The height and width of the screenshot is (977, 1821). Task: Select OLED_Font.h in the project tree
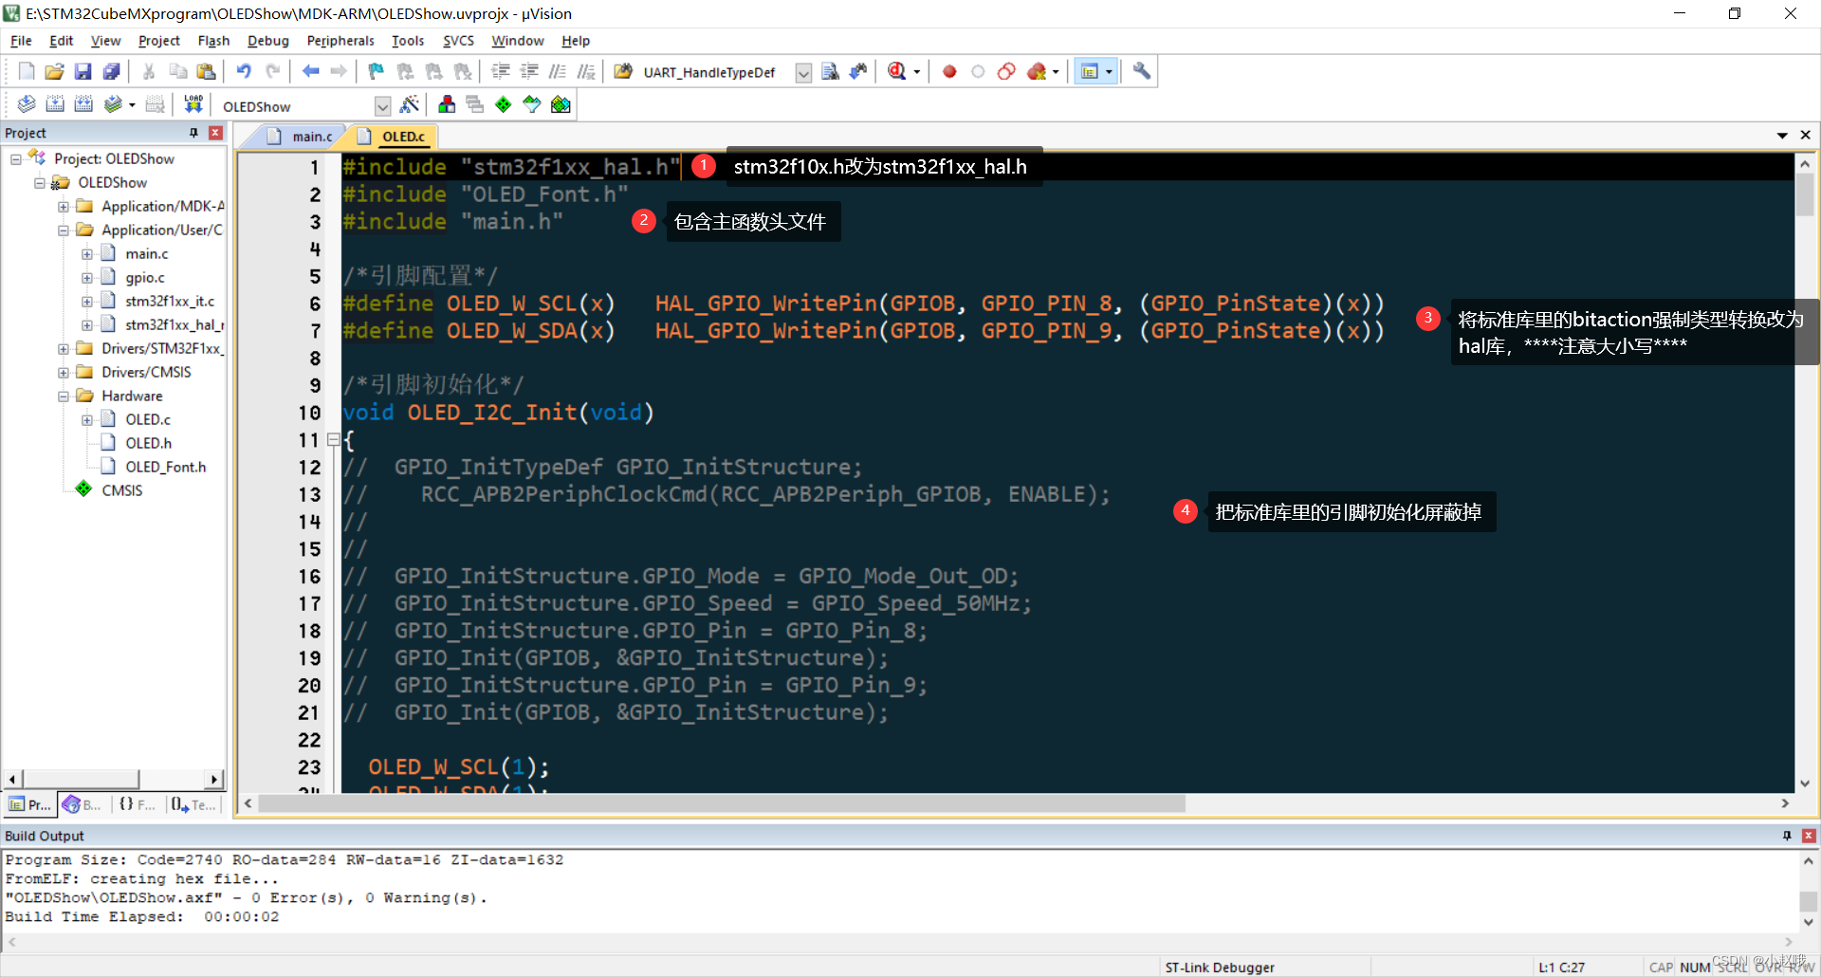pos(165,467)
